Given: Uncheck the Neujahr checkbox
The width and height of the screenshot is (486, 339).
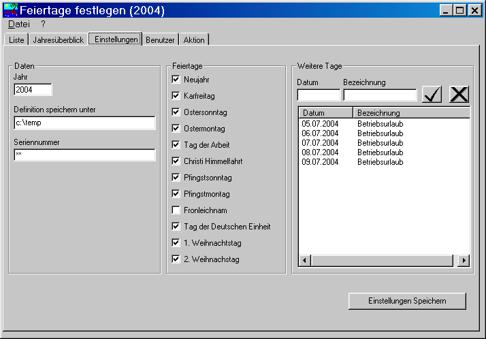Looking at the screenshot, I should (176, 80).
